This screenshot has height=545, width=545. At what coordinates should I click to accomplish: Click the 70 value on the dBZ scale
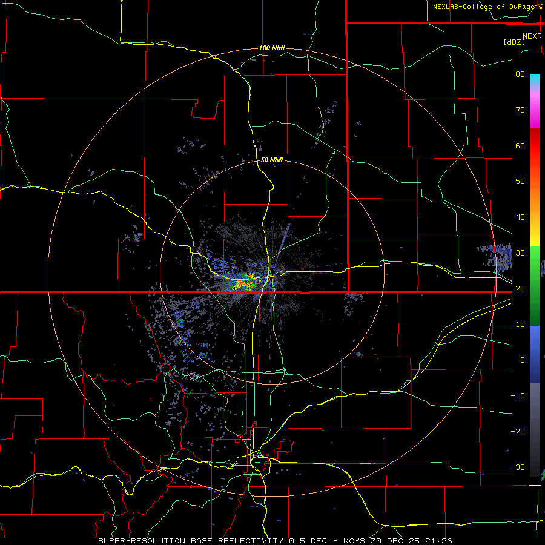pos(520,110)
